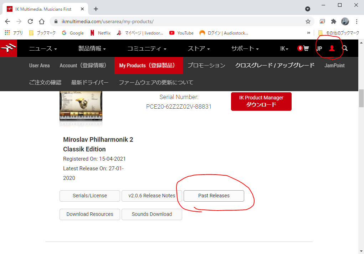Expand the サポート menu
Screen dimensions: 364x254
[245, 48]
